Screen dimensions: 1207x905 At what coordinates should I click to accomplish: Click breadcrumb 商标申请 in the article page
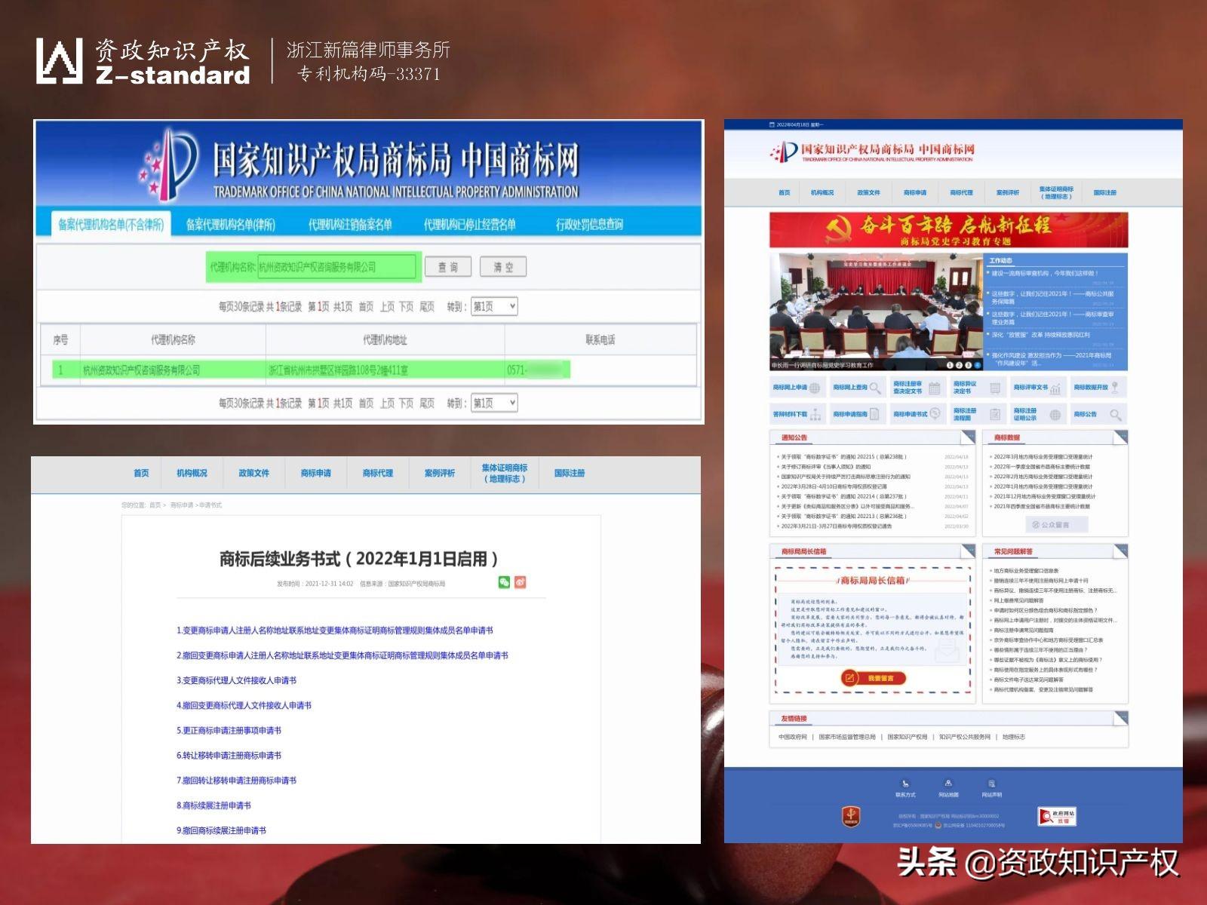[182, 505]
